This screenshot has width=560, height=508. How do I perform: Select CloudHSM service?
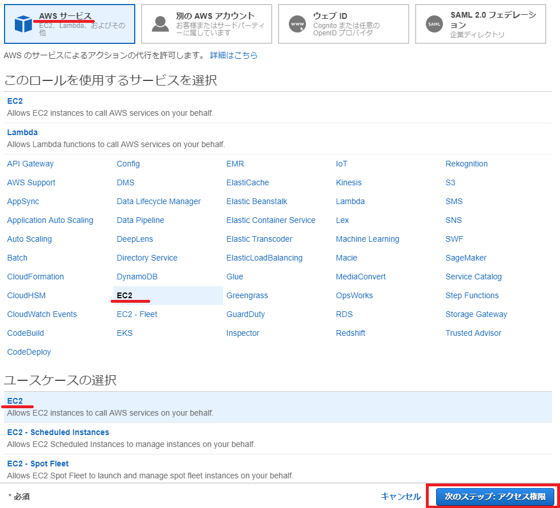coord(26,295)
